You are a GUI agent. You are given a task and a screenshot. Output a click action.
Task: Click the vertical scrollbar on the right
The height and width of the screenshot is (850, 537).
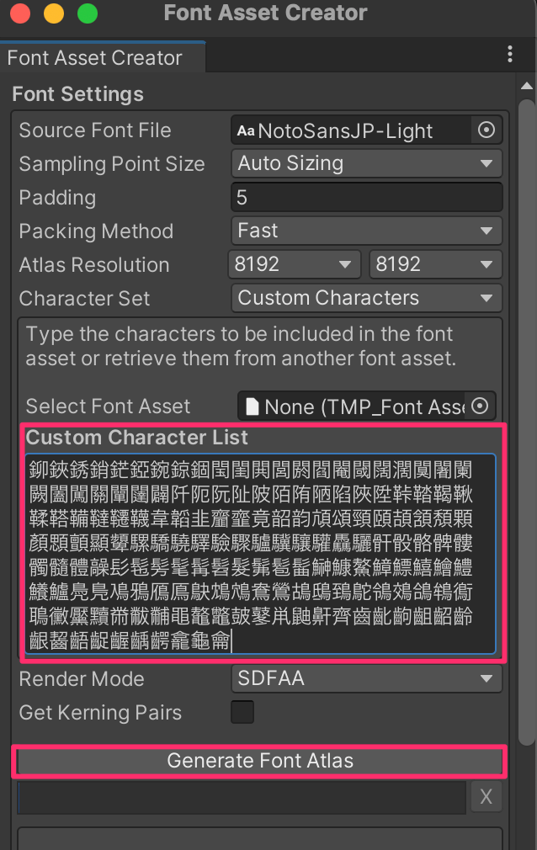coord(526,421)
